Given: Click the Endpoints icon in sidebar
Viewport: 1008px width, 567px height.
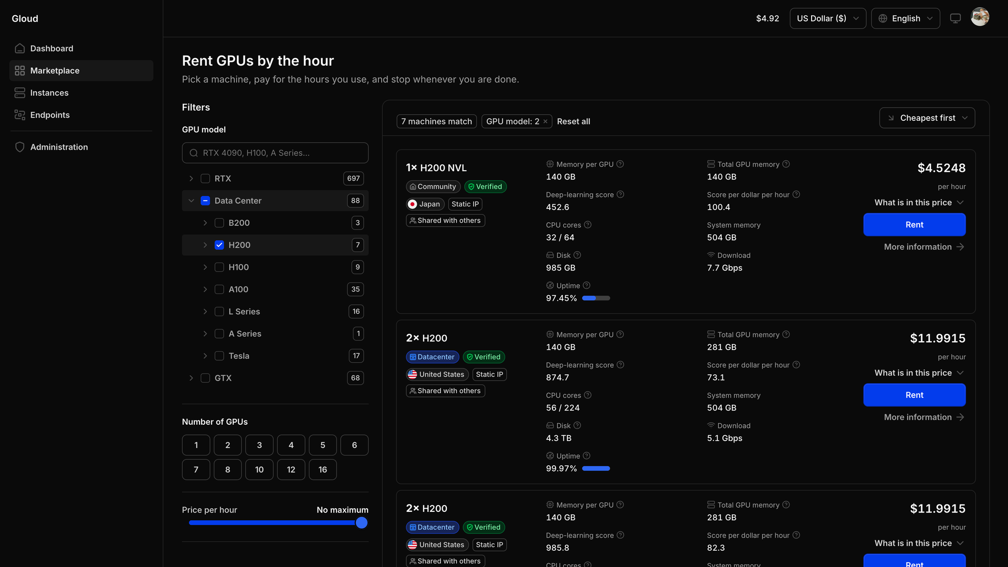Looking at the screenshot, I should point(20,115).
